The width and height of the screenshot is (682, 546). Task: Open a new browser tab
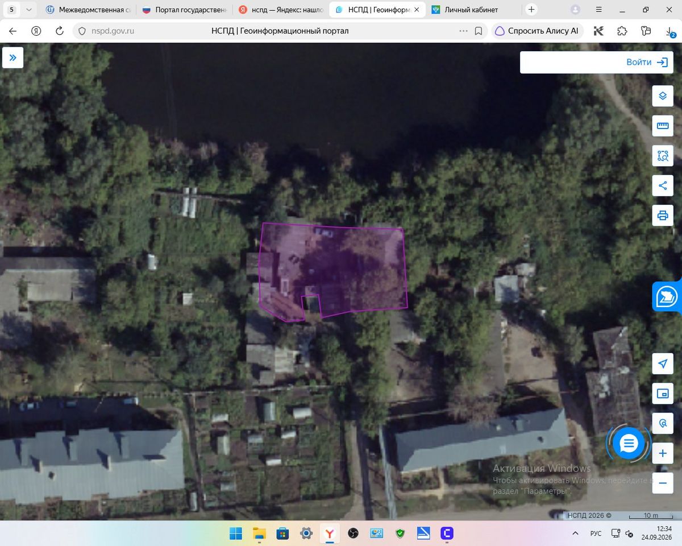click(x=531, y=10)
